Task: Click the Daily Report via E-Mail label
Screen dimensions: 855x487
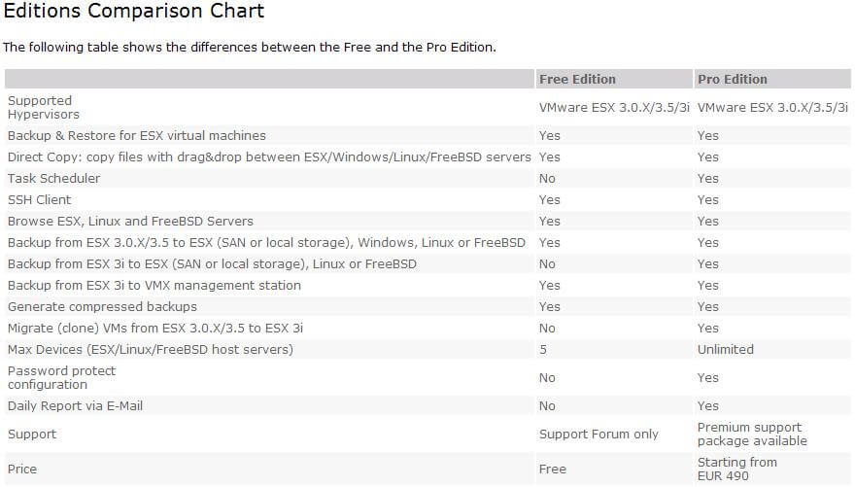Action: 75,405
